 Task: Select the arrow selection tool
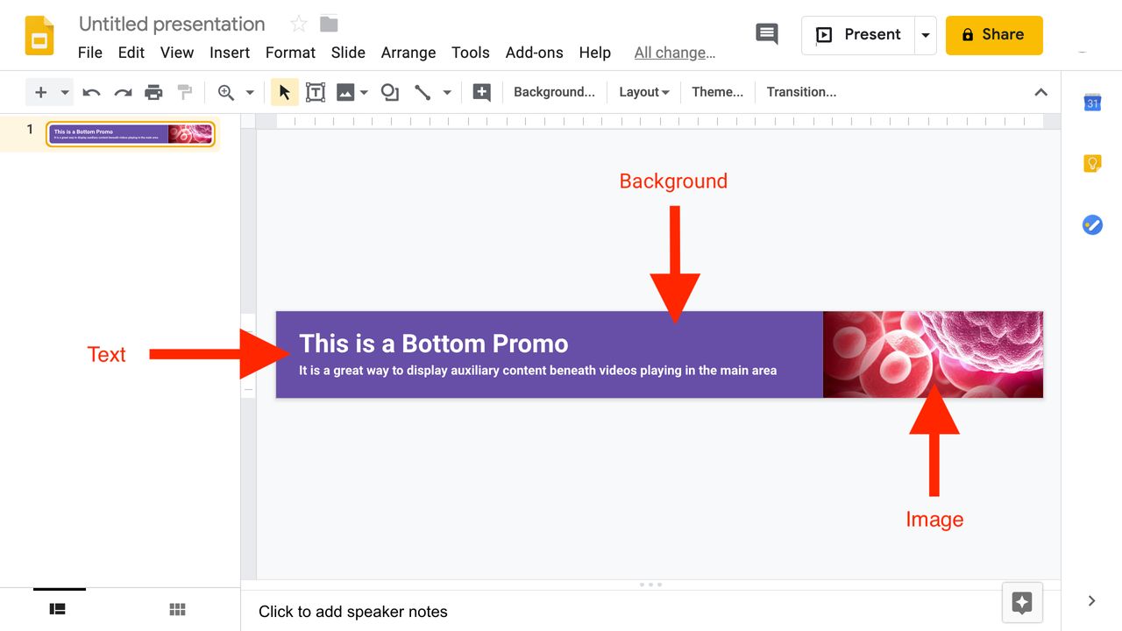pos(284,91)
